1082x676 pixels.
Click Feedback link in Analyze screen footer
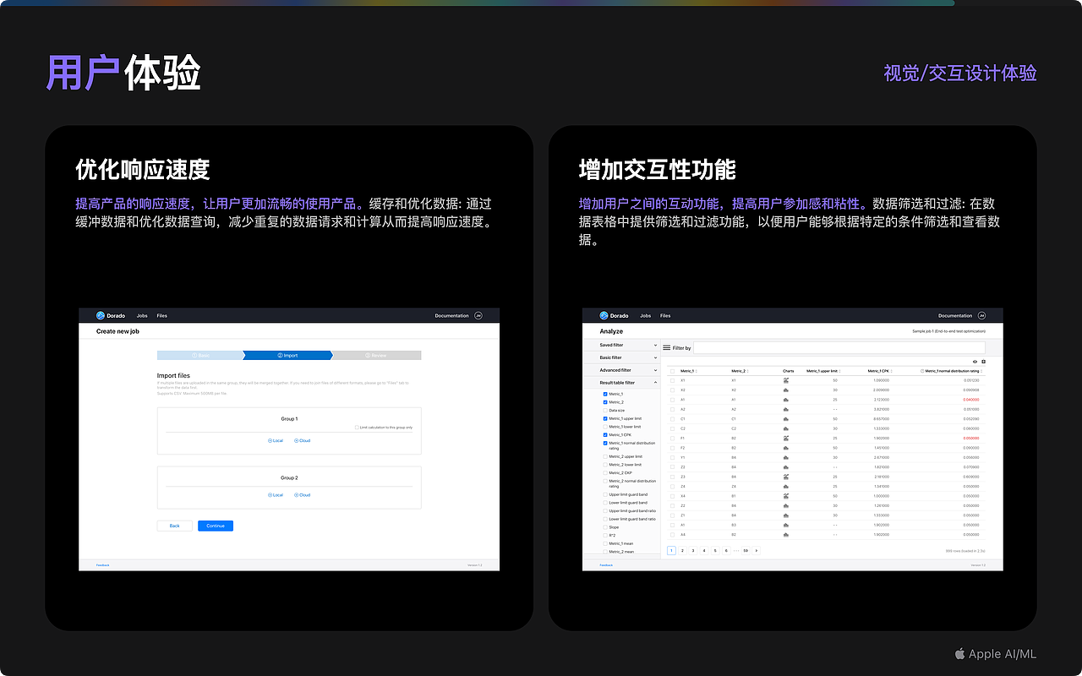(x=606, y=564)
